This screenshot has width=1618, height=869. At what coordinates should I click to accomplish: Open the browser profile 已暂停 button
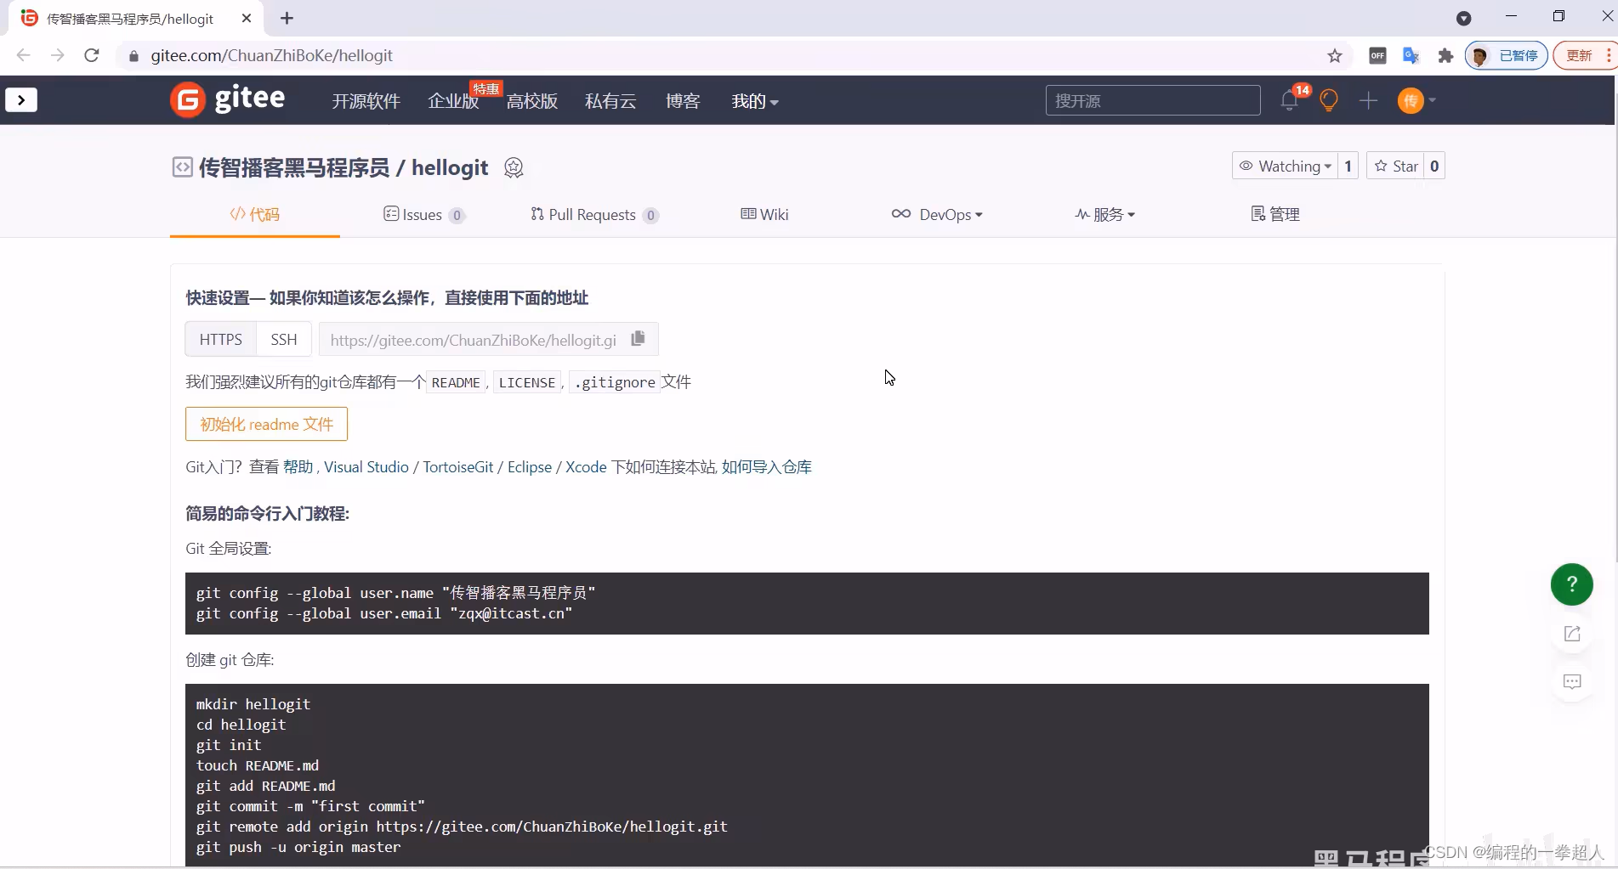click(x=1506, y=55)
